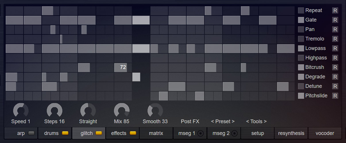Click the mseg 2 circular indicator icon
The image size is (346, 143).
235,133
